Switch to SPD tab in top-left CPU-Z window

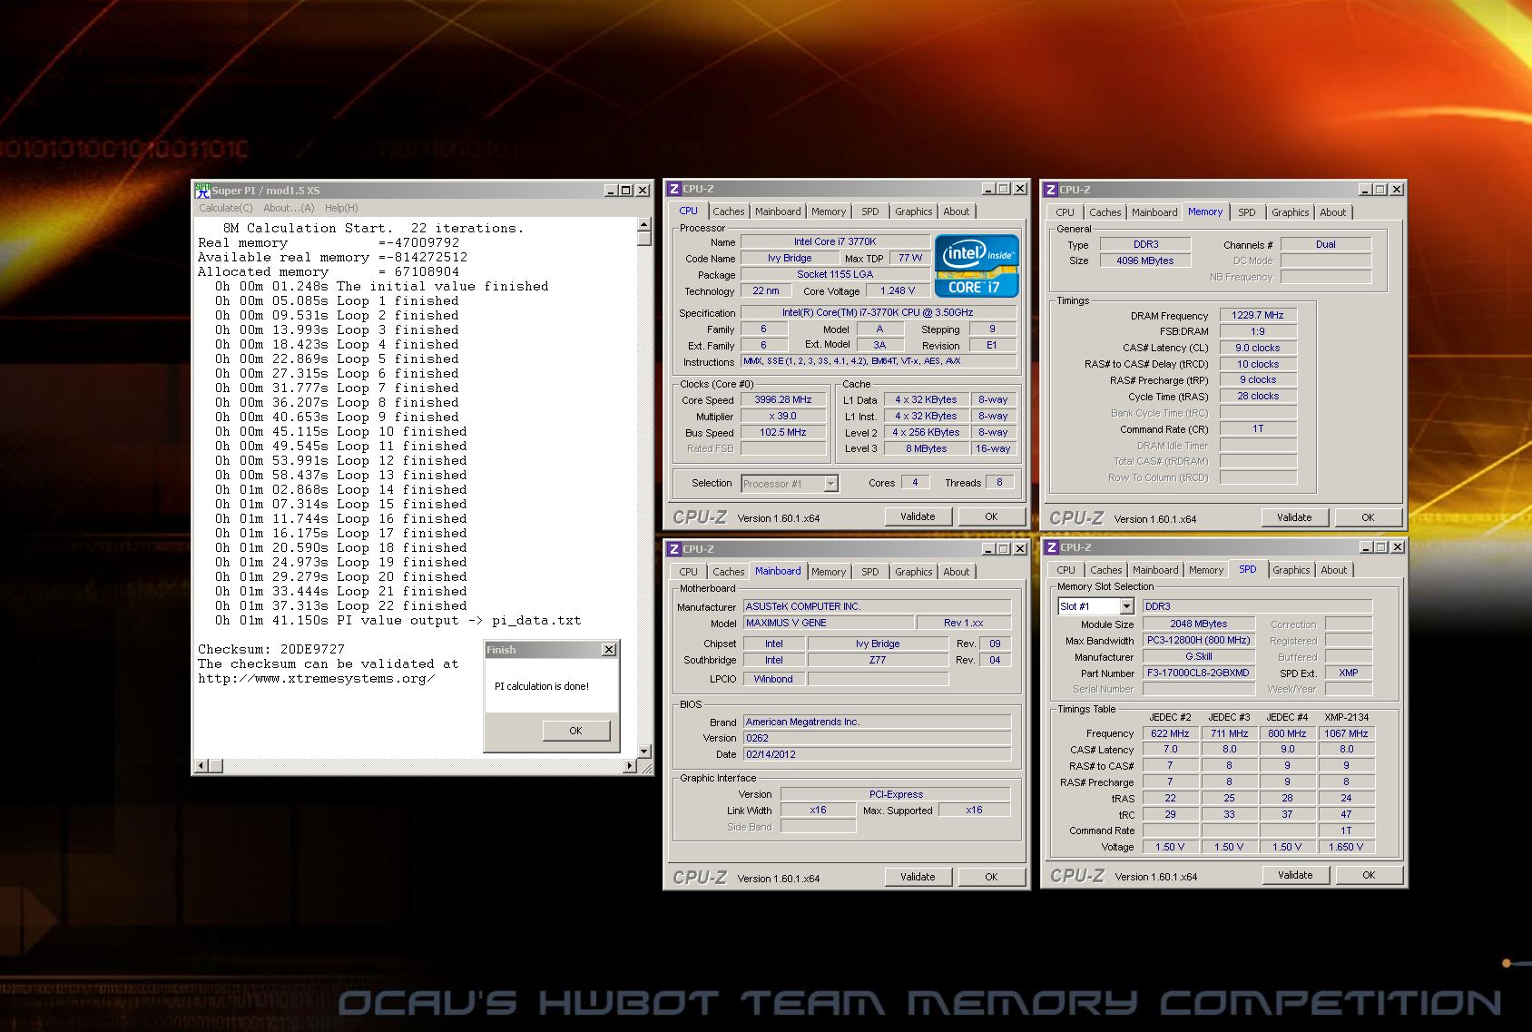(x=870, y=211)
